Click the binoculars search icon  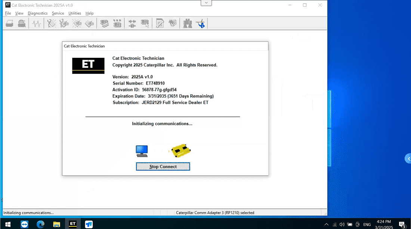(188, 24)
